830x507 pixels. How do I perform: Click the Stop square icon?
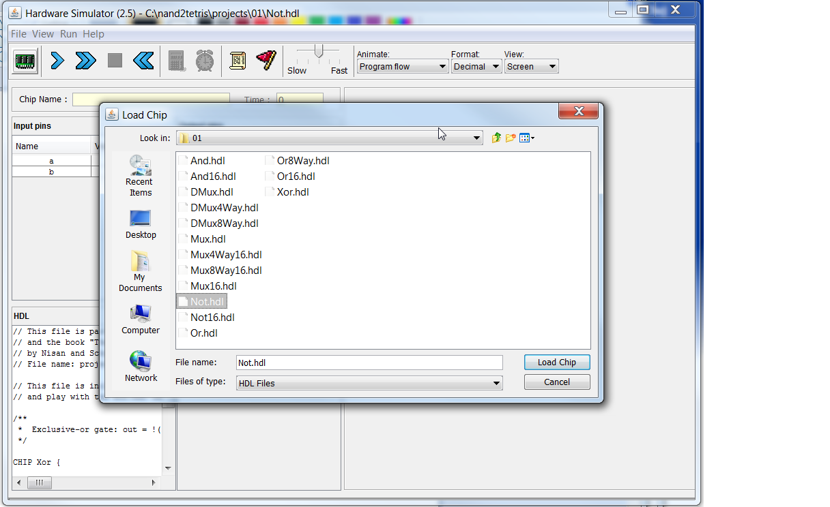point(115,61)
